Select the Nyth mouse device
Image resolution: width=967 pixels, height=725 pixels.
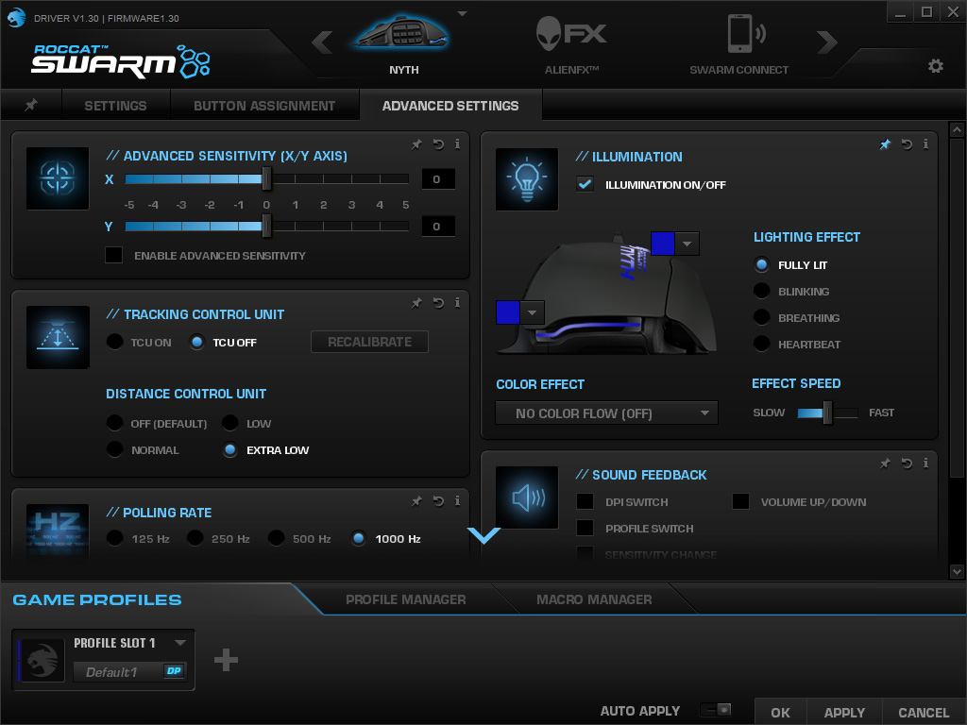[402, 43]
